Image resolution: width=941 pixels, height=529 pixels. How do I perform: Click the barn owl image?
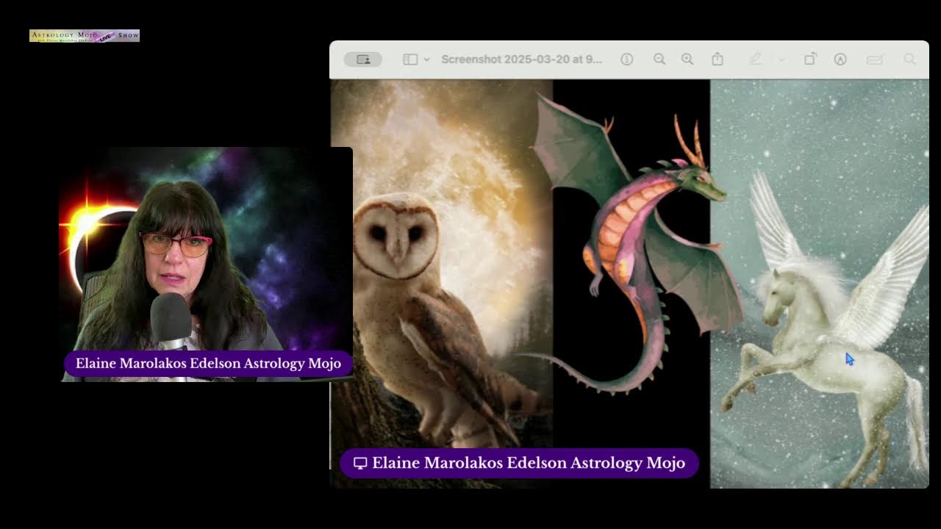441,284
